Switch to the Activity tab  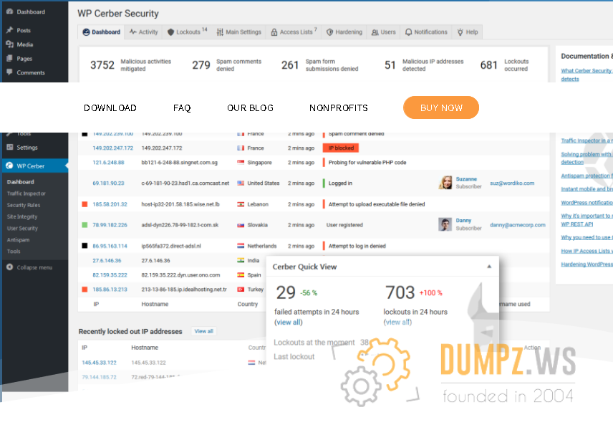(144, 32)
